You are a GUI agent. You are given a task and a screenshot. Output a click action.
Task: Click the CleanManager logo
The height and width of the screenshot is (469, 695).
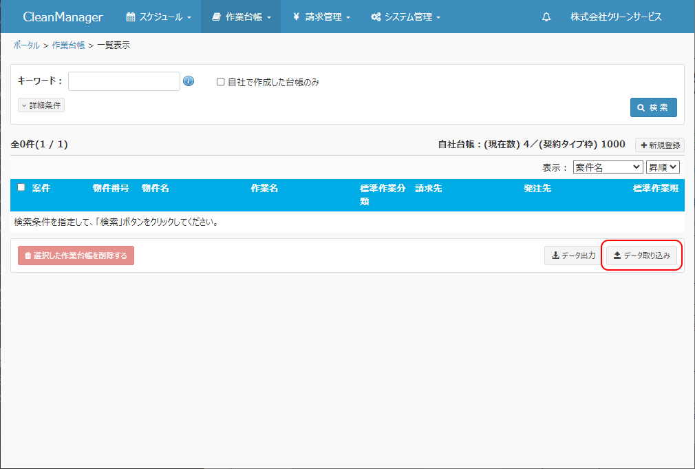pos(63,17)
